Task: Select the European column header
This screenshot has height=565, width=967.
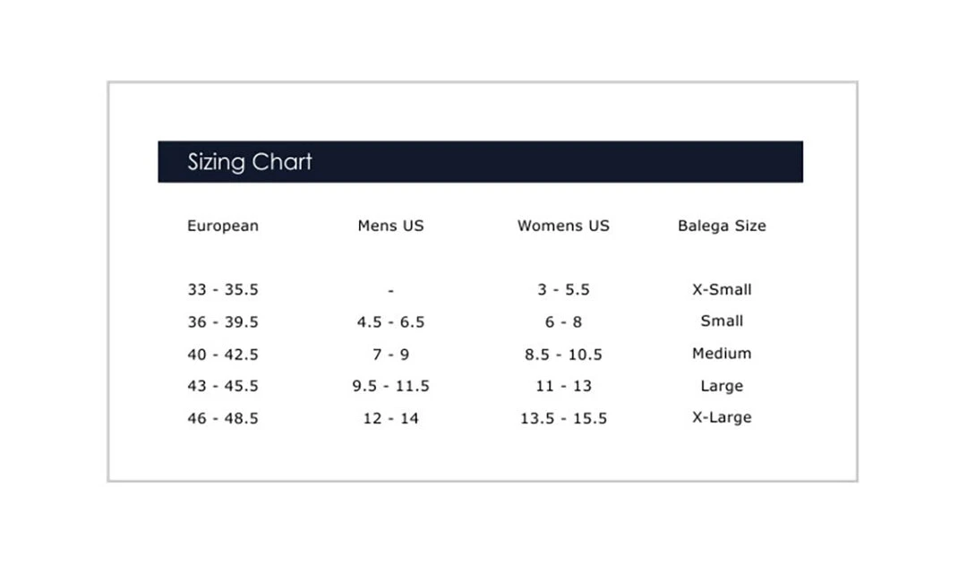Action: click(223, 227)
